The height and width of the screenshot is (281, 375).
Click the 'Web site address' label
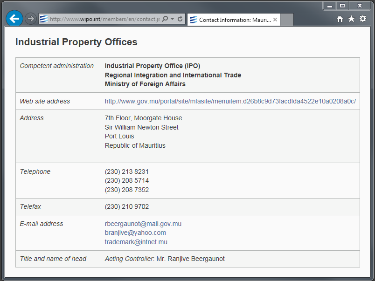point(45,101)
